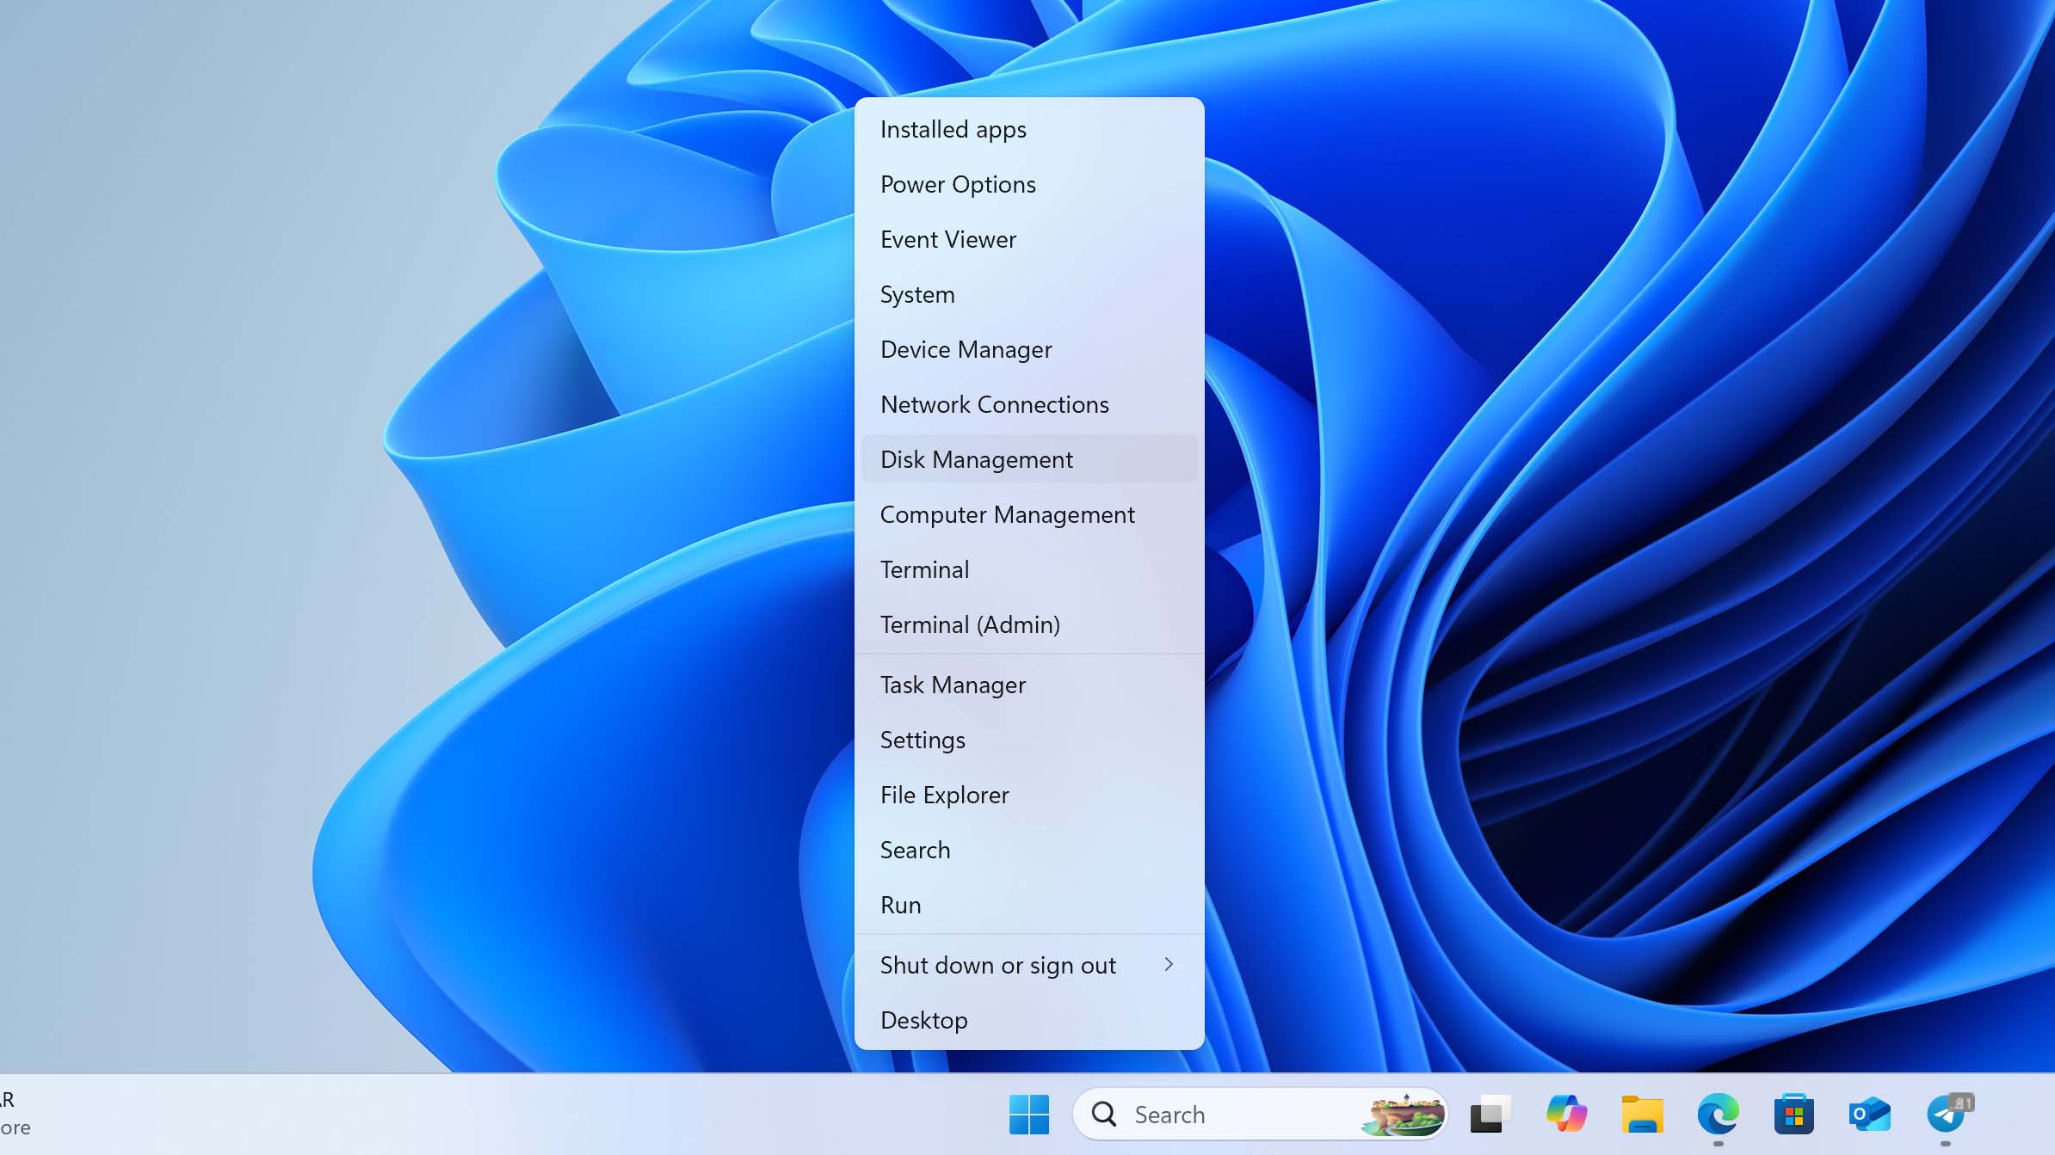
Task: Launch Outlook from the taskbar
Action: [x=1869, y=1114]
